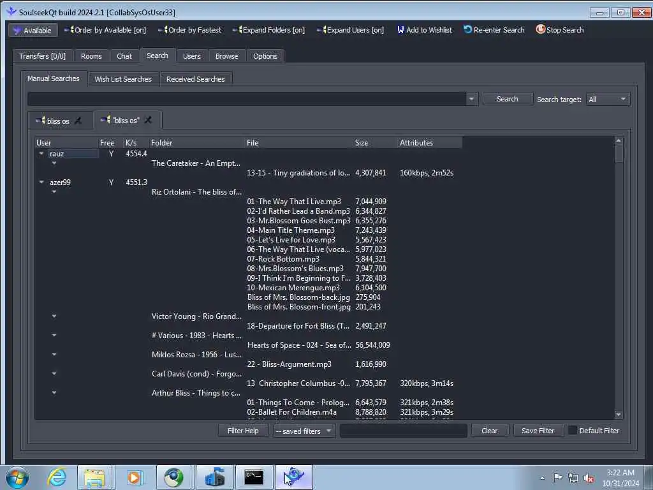Open the Windows Start menu

[x=17, y=477]
